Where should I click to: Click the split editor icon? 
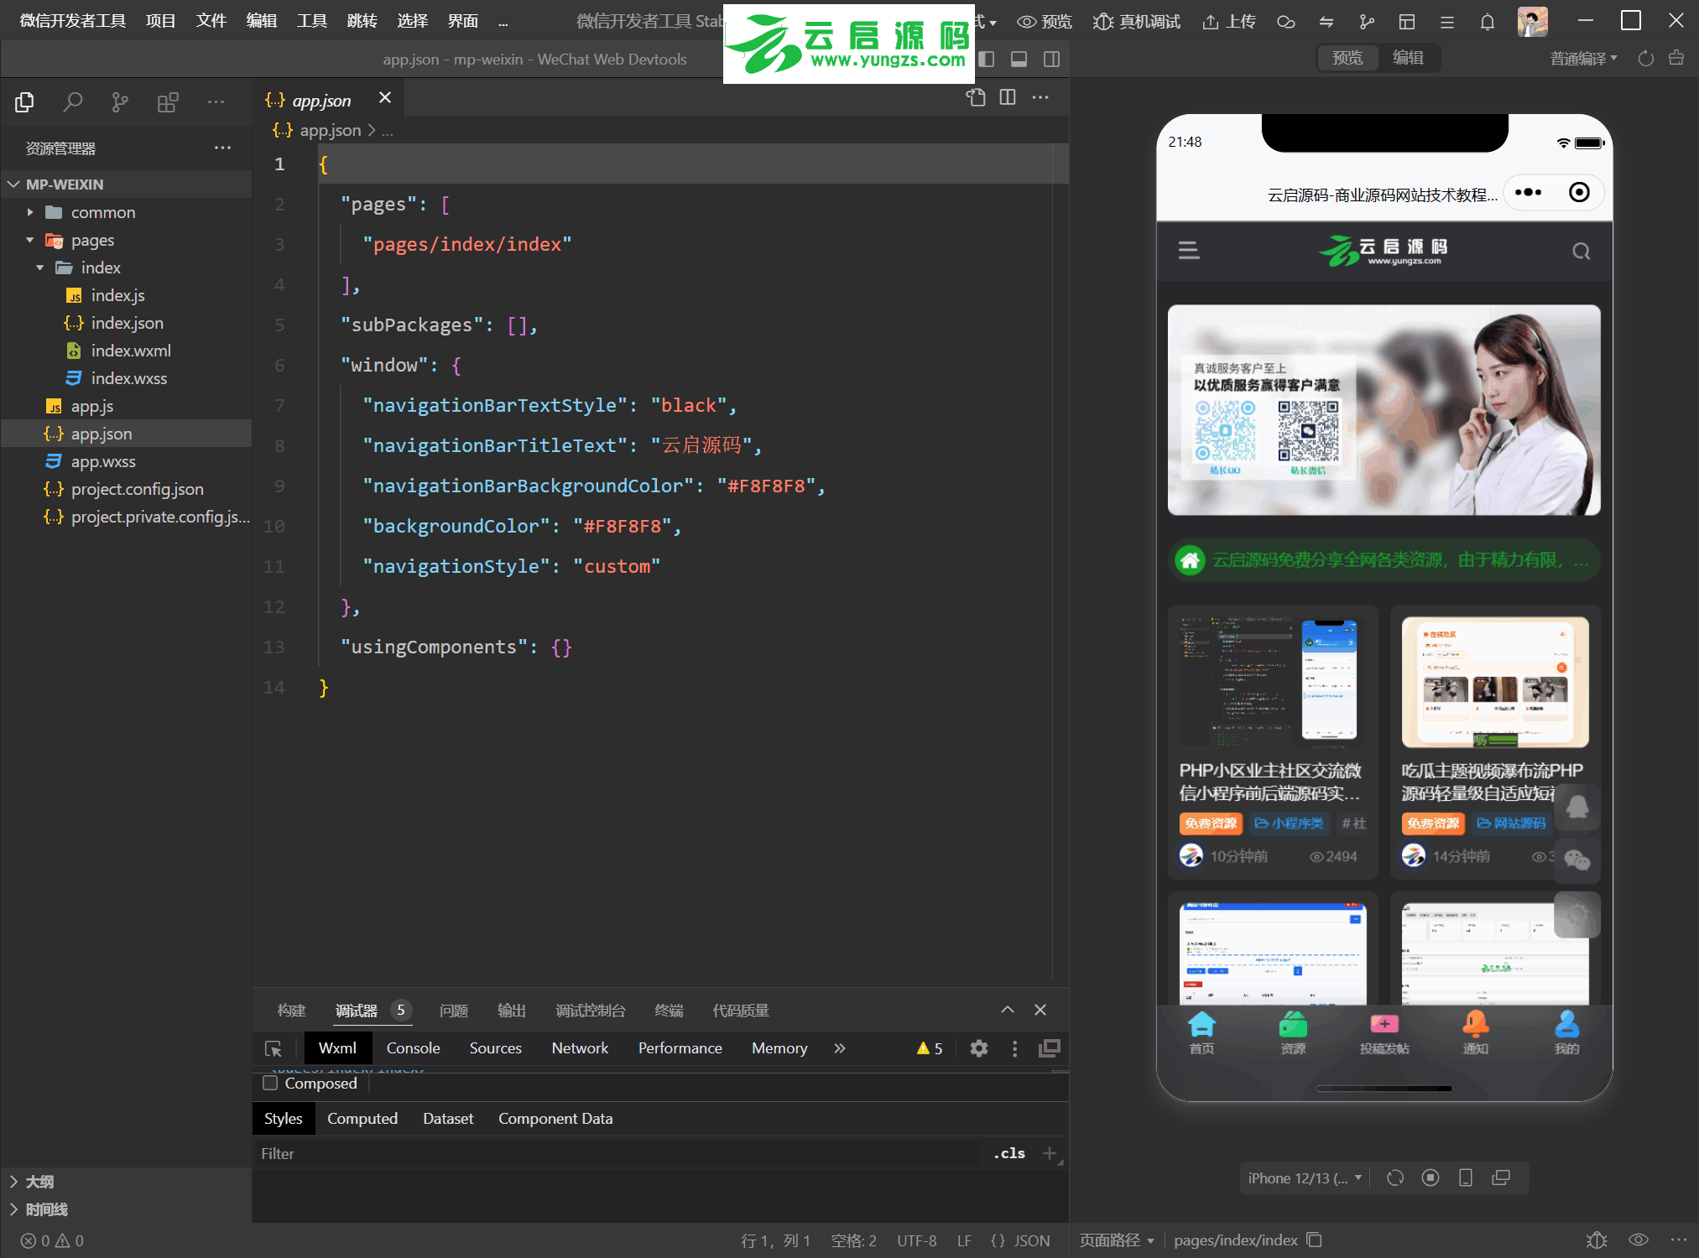[x=1008, y=97]
